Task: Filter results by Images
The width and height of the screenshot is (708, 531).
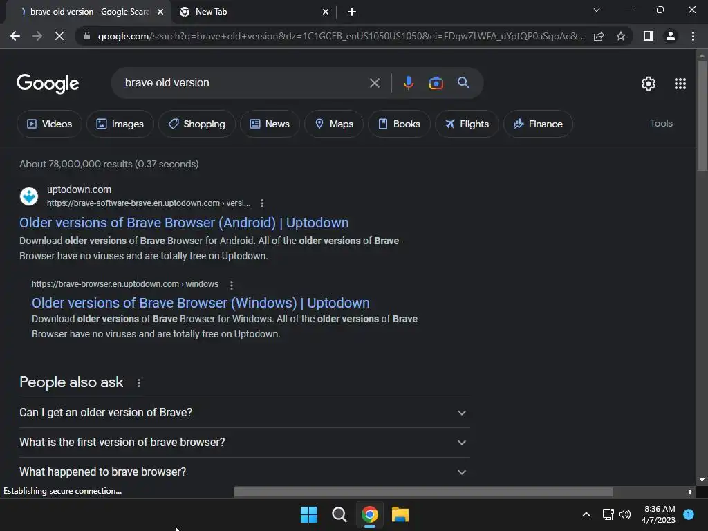Action: pyautogui.click(x=120, y=124)
